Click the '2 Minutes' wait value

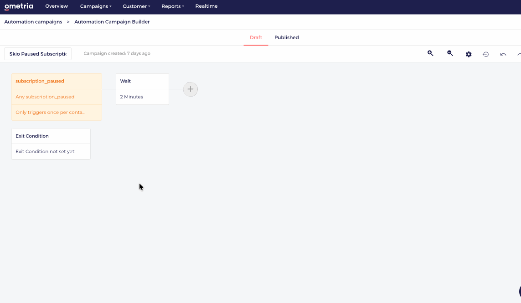point(142,97)
